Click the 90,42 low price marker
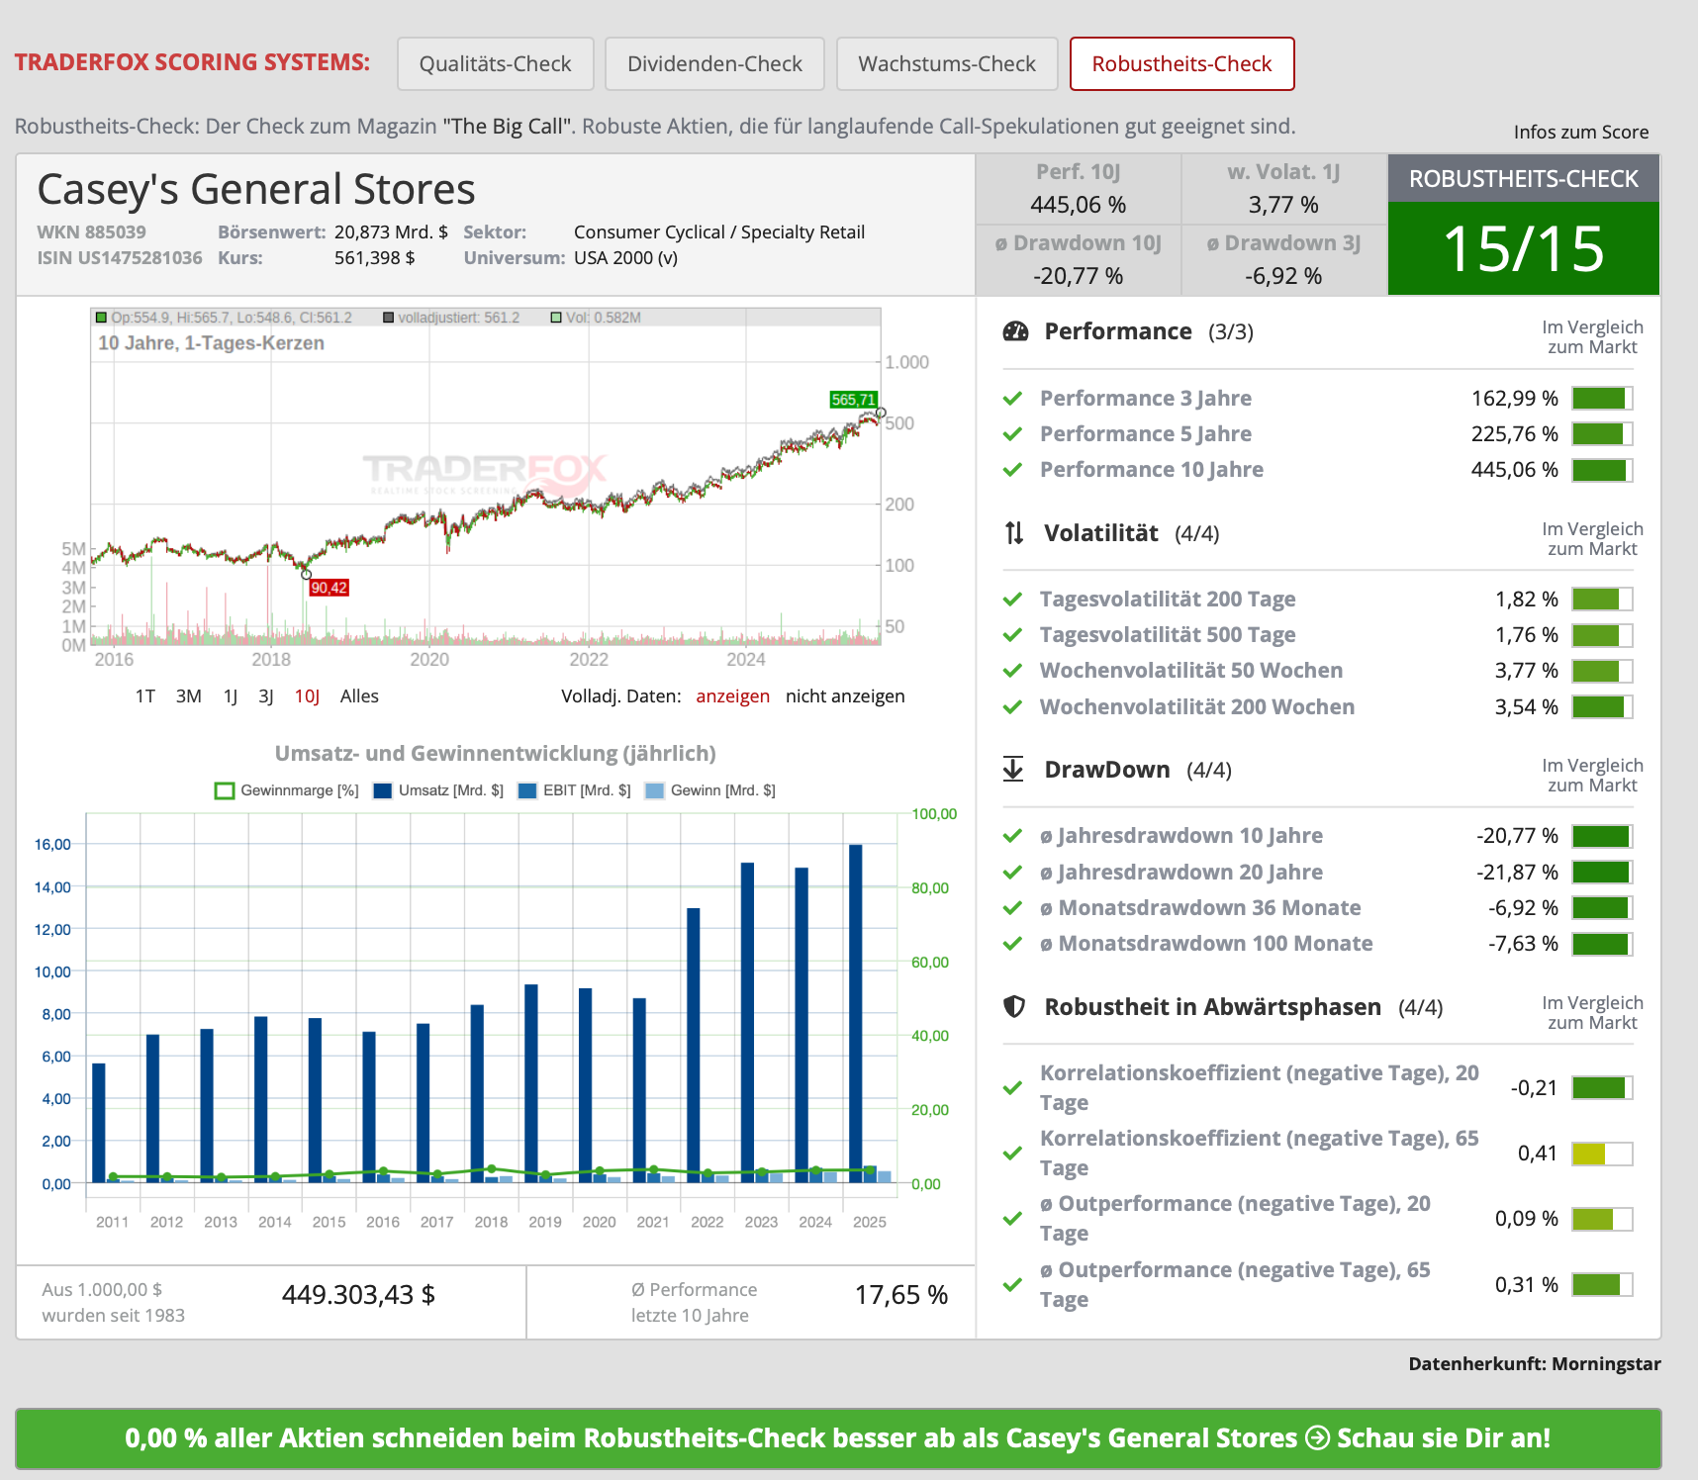Viewport: 1698px width, 1480px height. pos(330,588)
